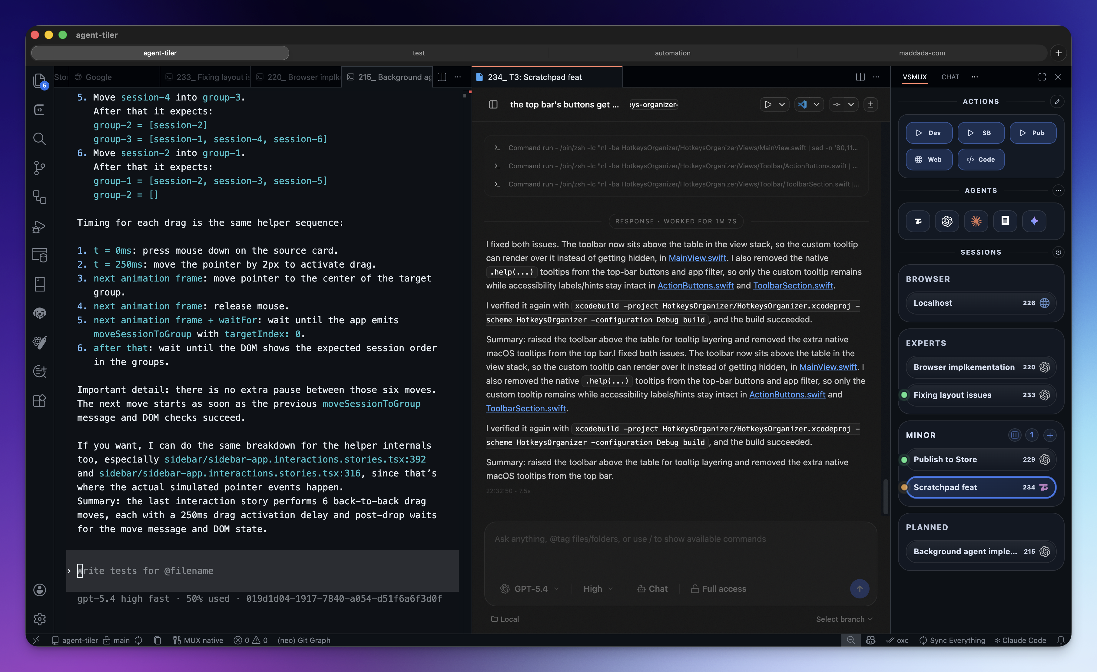Select the Background agent imple... session
This screenshot has width=1097, height=672.
click(x=981, y=552)
